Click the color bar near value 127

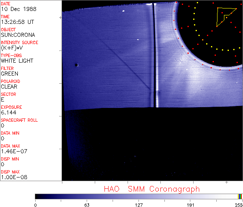[x=139, y=196]
